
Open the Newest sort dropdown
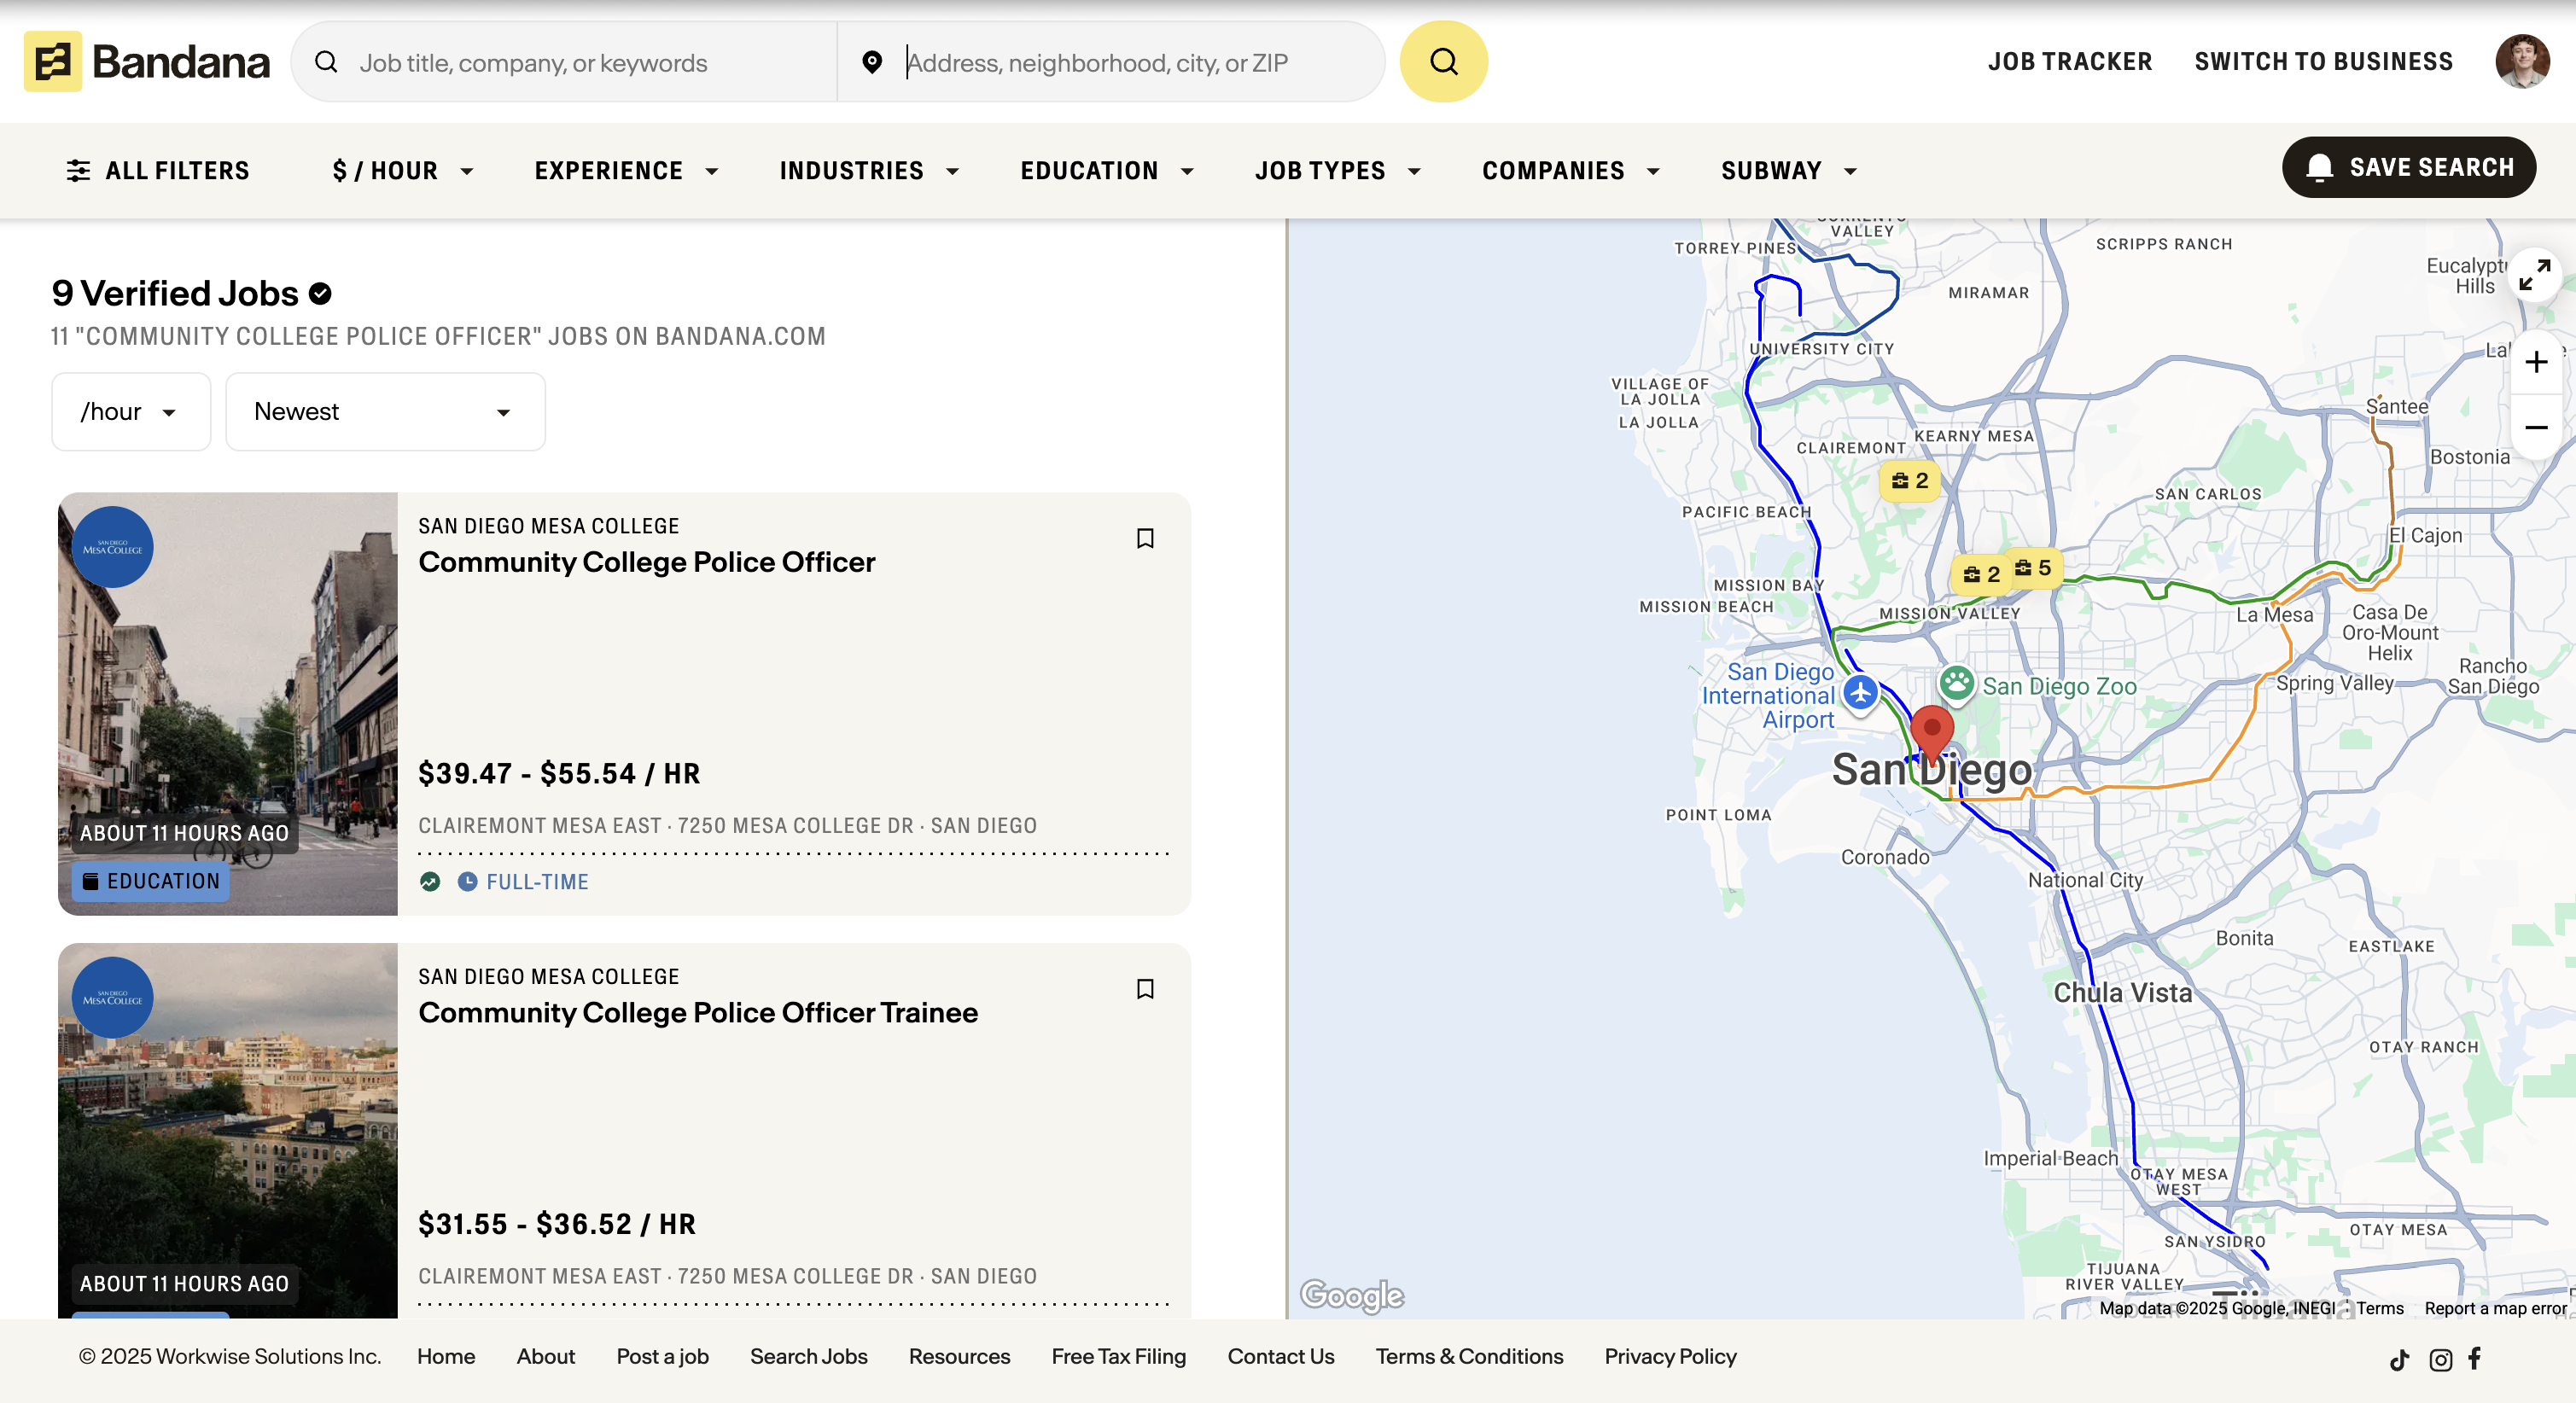pos(385,412)
